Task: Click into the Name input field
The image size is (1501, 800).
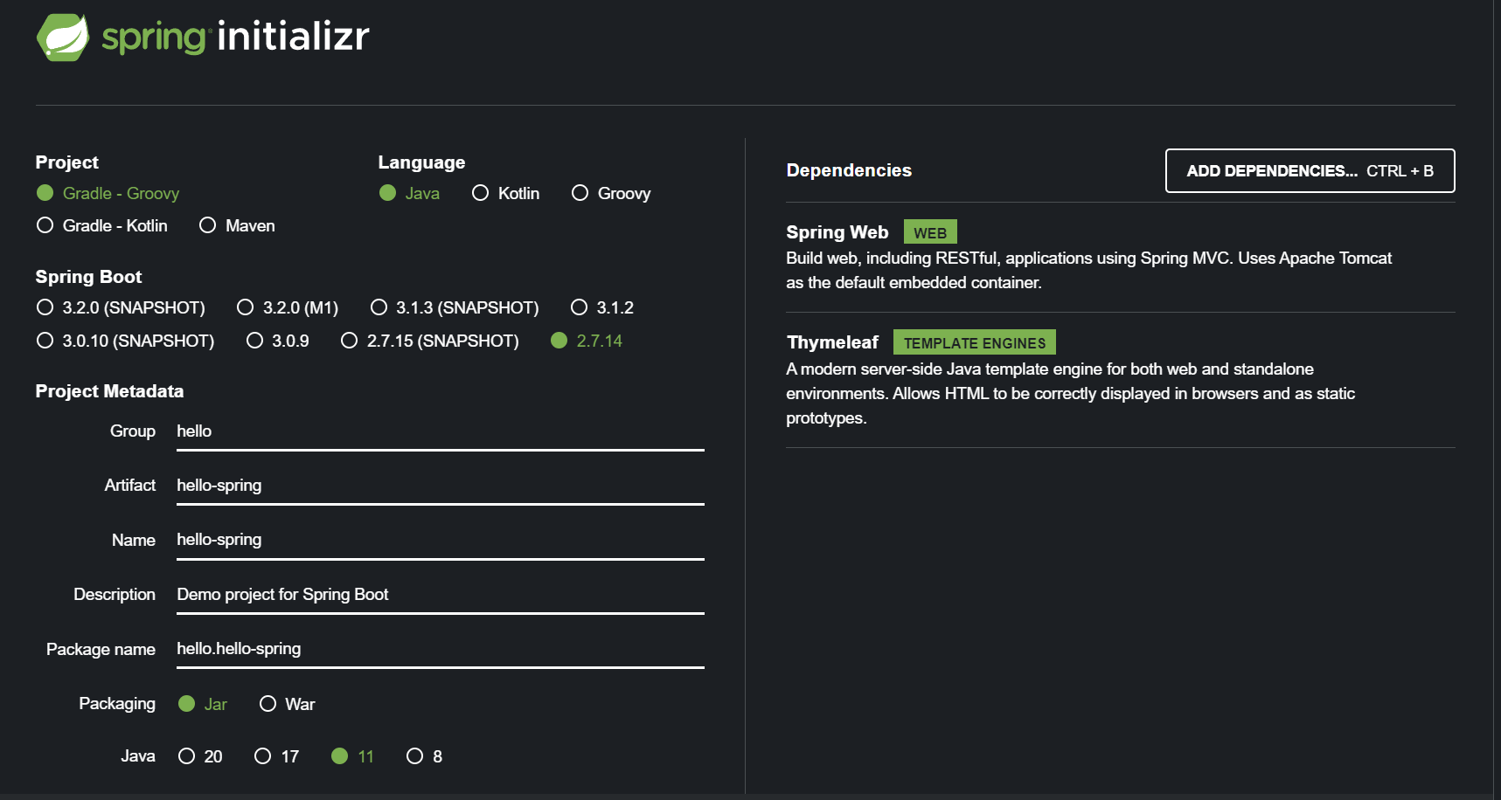Action: click(x=441, y=540)
